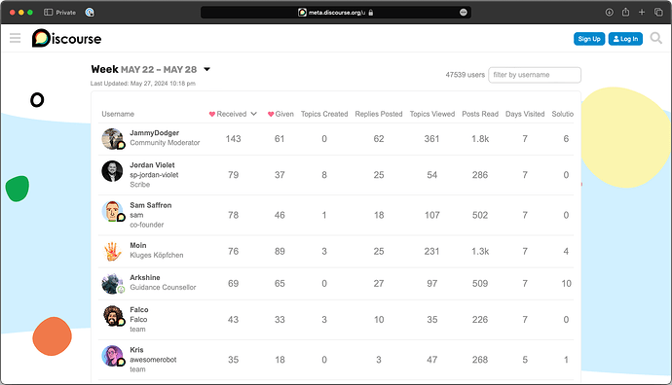
Task: Sort by Posts Read column
Action: point(480,114)
